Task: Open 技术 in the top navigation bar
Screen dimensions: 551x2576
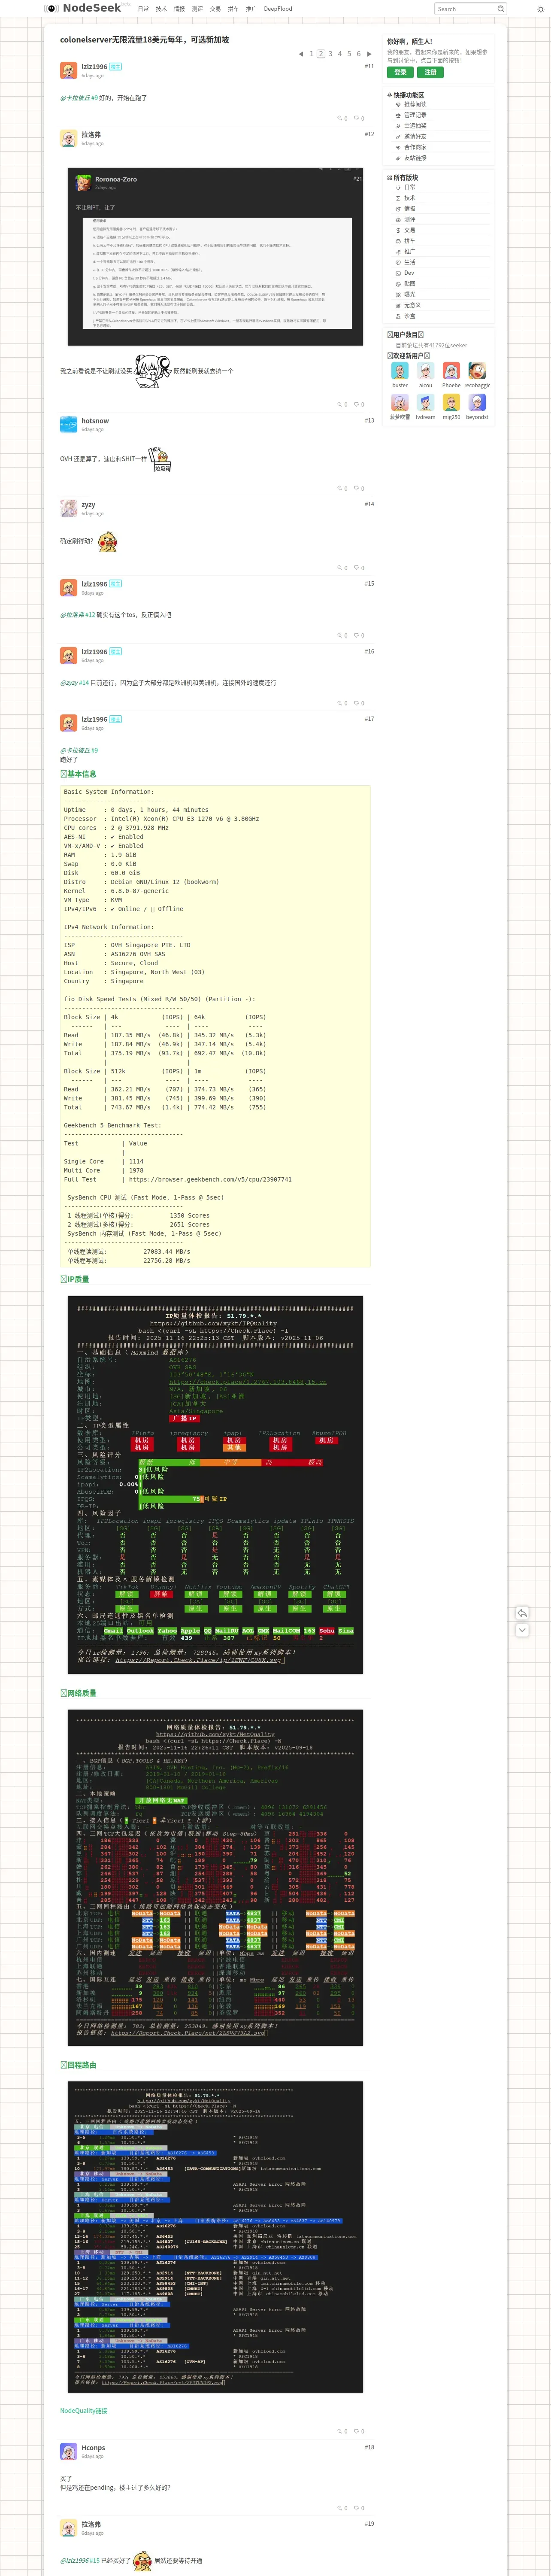Action: pyautogui.click(x=161, y=9)
